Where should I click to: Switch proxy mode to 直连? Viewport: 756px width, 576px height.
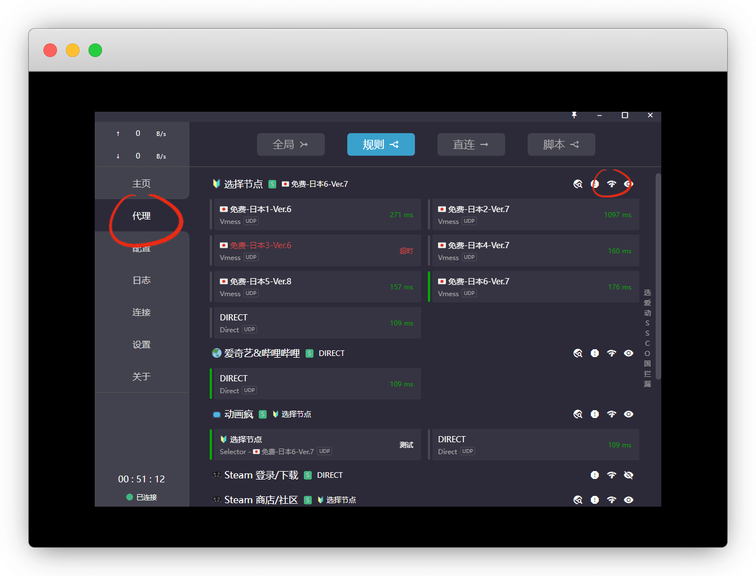[x=471, y=144]
